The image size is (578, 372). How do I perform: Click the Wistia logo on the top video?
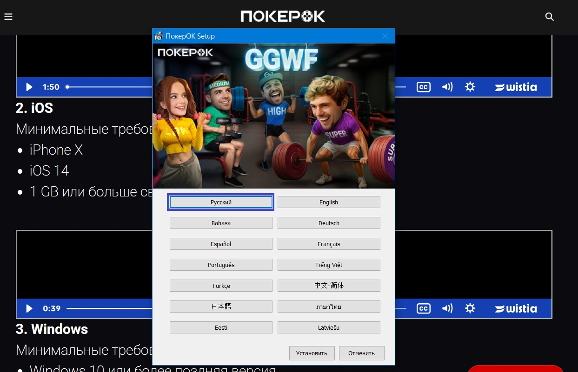pyautogui.click(x=516, y=87)
